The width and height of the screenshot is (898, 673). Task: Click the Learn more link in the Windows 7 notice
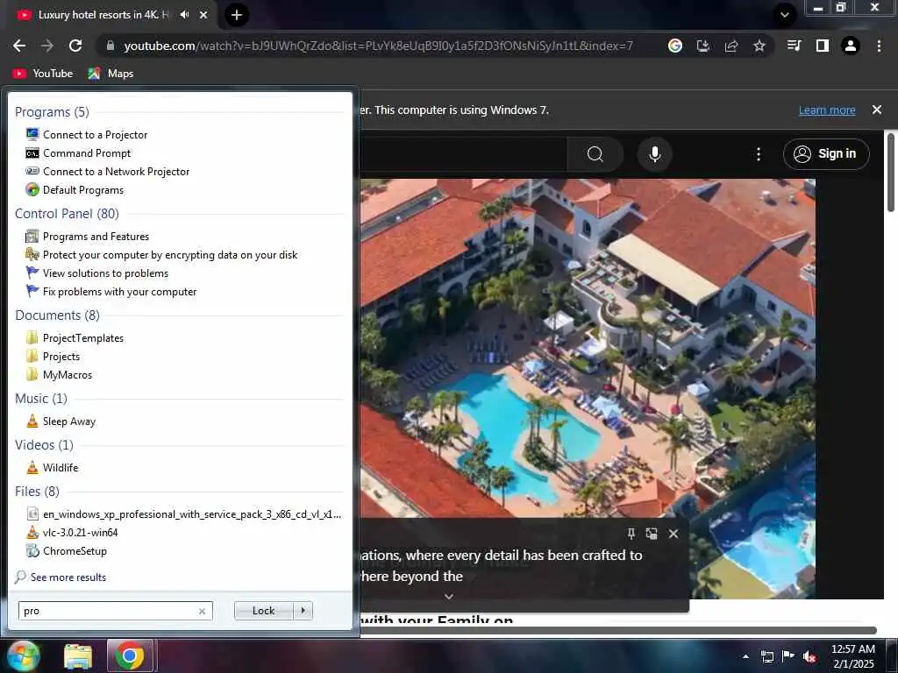click(827, 110)
